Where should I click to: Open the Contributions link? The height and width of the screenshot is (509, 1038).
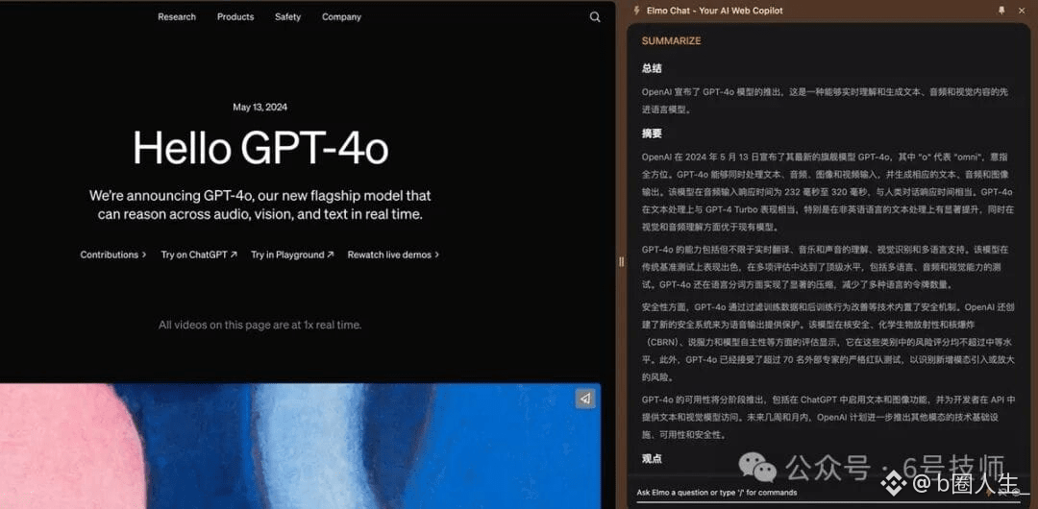[113, 254]
